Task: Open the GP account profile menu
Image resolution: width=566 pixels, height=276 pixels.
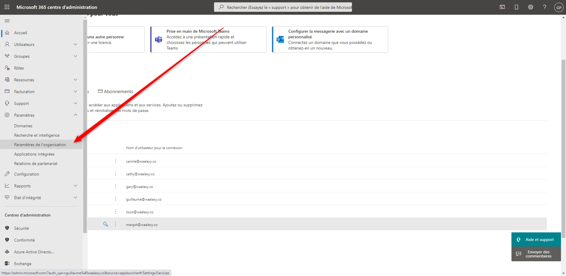Action: click(559, 7)
